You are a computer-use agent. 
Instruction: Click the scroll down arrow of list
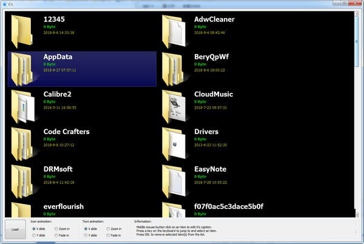(357, 215)
